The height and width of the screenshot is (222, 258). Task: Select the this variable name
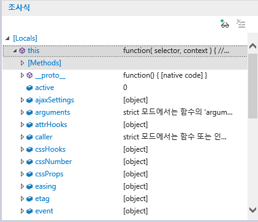[x=33, y=51]
